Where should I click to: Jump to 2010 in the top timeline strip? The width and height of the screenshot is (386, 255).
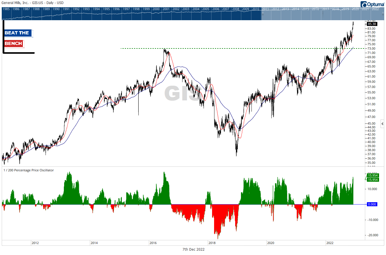[x=256, y=9]
